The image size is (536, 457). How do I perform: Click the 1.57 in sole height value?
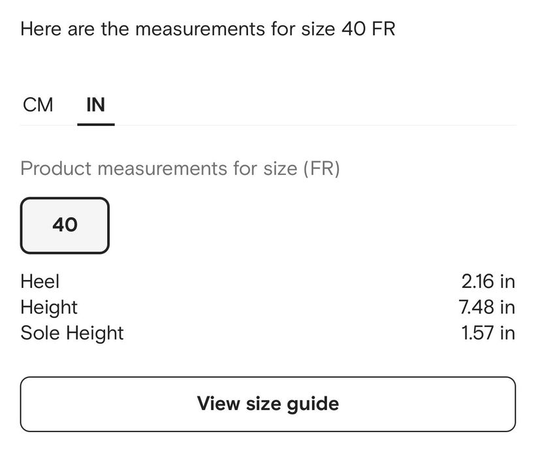(488, 333)
